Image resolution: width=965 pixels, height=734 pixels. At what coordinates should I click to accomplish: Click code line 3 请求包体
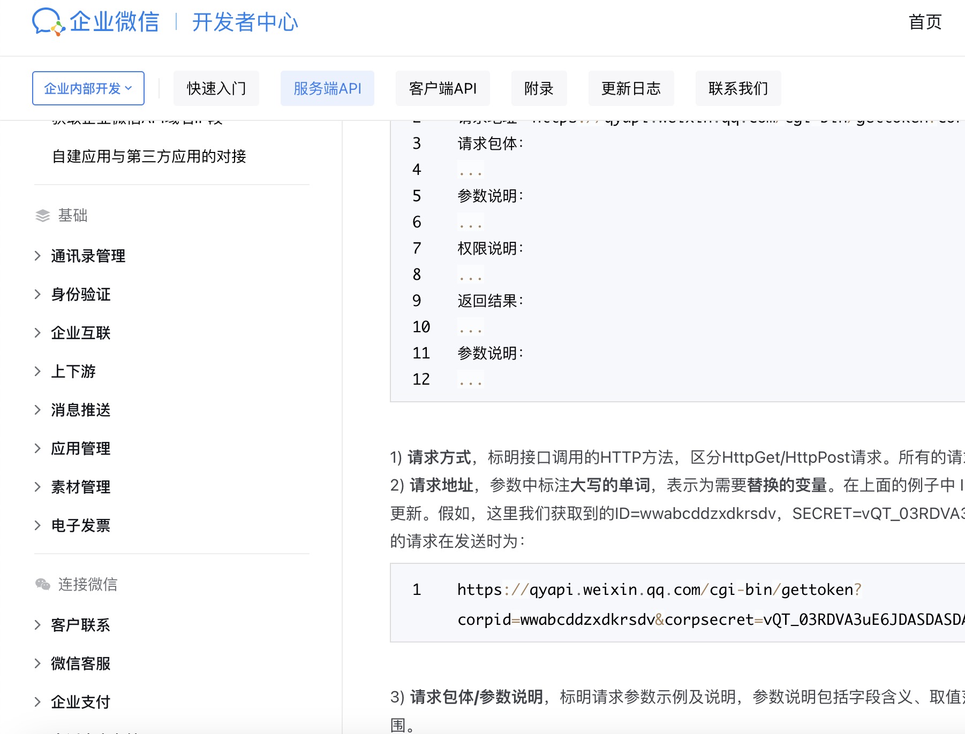click(491, 143)
